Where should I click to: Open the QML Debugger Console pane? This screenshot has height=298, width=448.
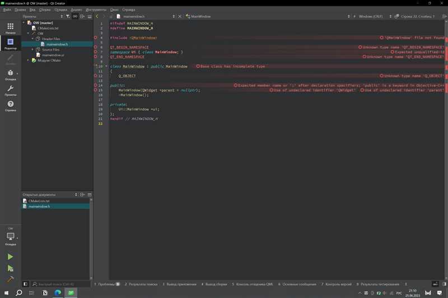point(253,284)
